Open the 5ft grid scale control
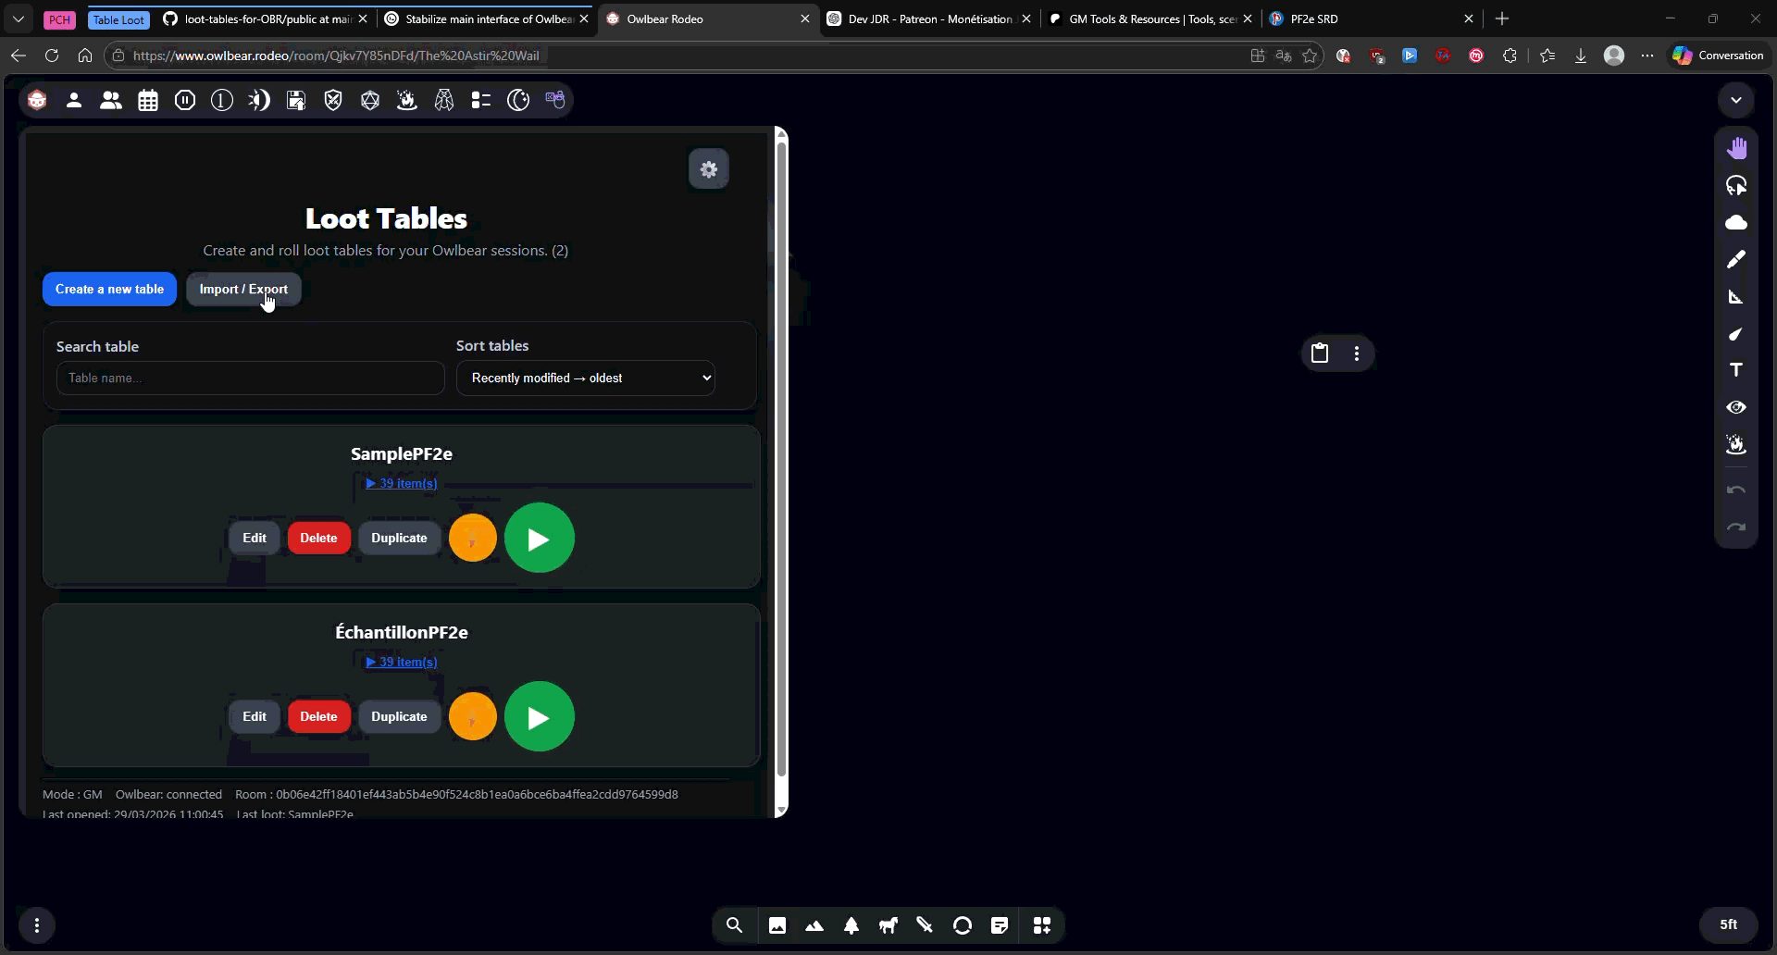 (x=1728, y=924)
